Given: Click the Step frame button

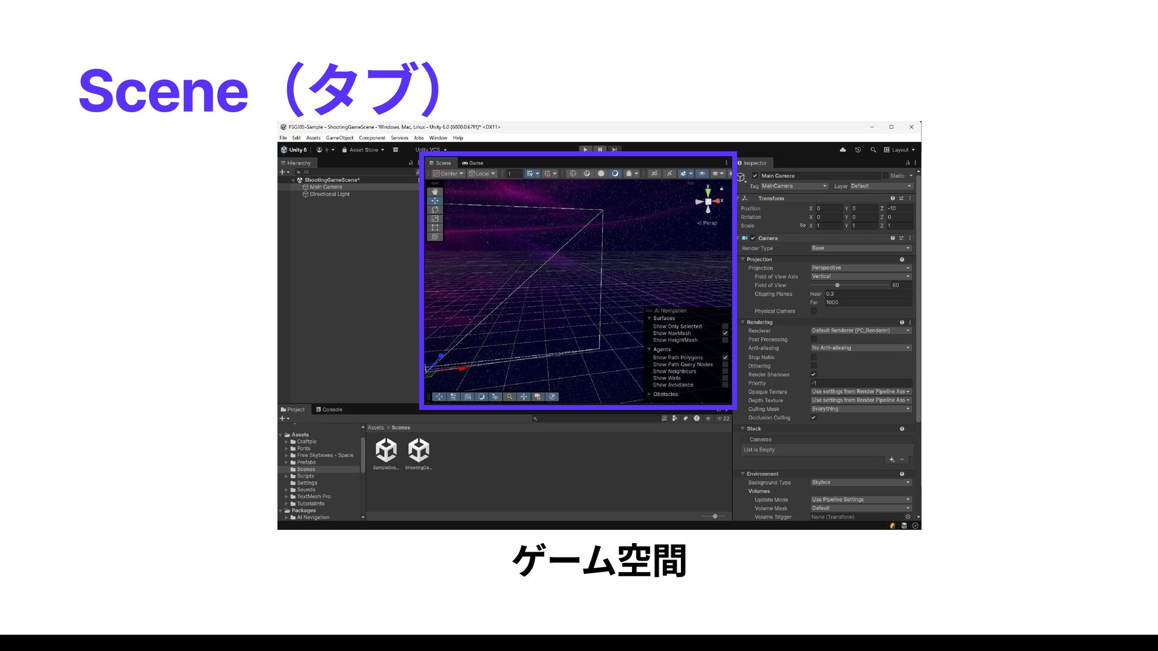Looking at the screenshot, I should 614,149.
